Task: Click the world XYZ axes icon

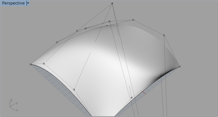Action: 14,105
